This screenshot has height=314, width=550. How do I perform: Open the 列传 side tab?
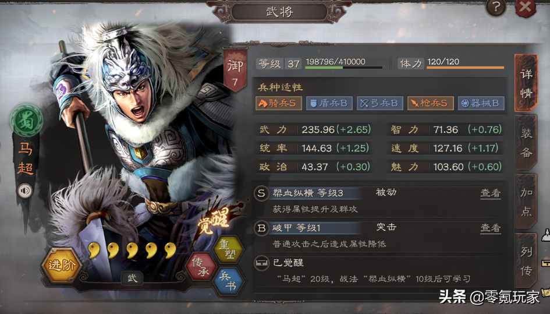(x=526, y=261)
